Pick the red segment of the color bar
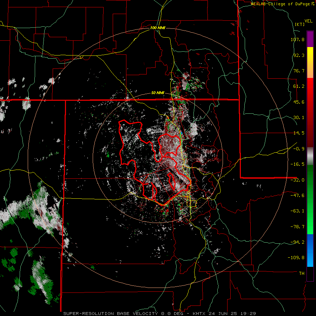This screenshot has height=316, width=316. tap(310, 112)
